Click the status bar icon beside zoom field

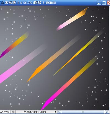(x=13, y=112)
